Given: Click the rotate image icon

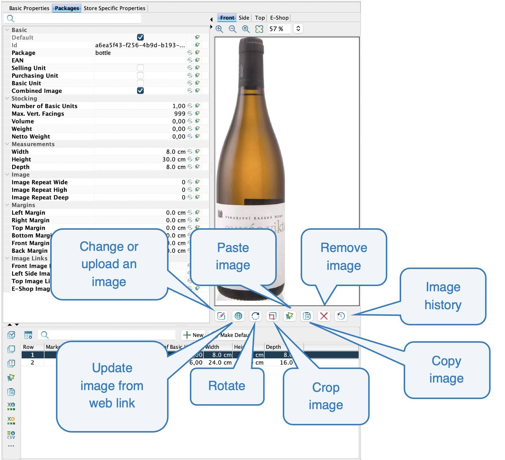Looking at the screenshot, I should point(255,316).
